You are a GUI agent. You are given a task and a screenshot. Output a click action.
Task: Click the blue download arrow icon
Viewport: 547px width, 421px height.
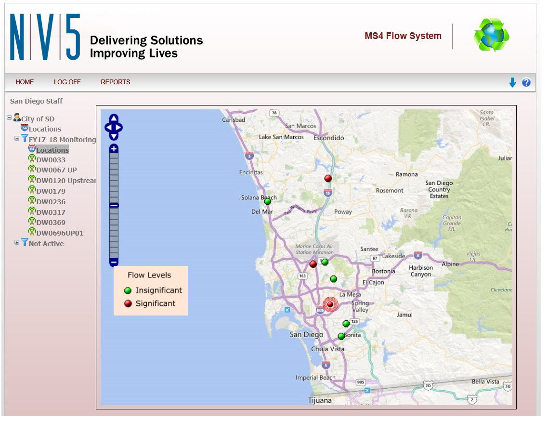point(513,82)
